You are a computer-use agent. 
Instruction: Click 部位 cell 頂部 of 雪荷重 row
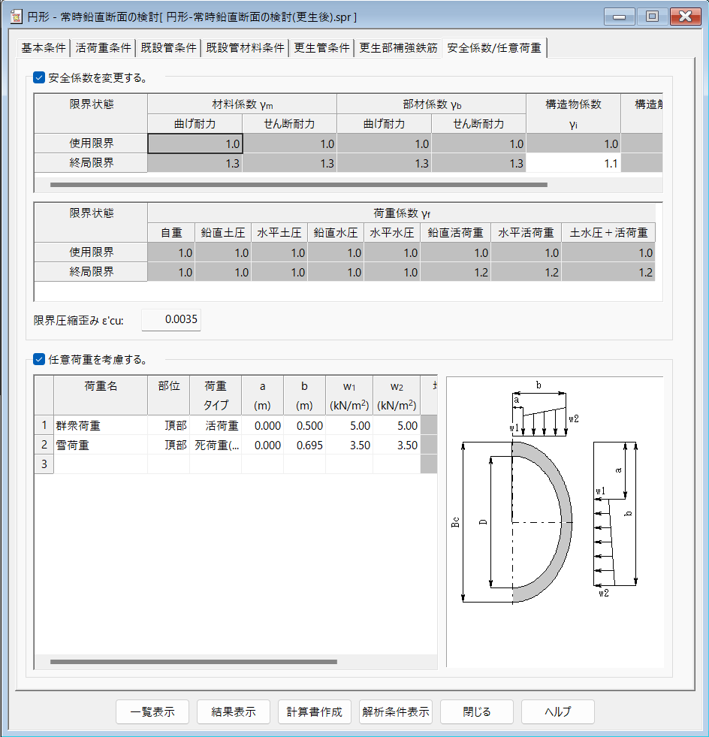point(169,445)
